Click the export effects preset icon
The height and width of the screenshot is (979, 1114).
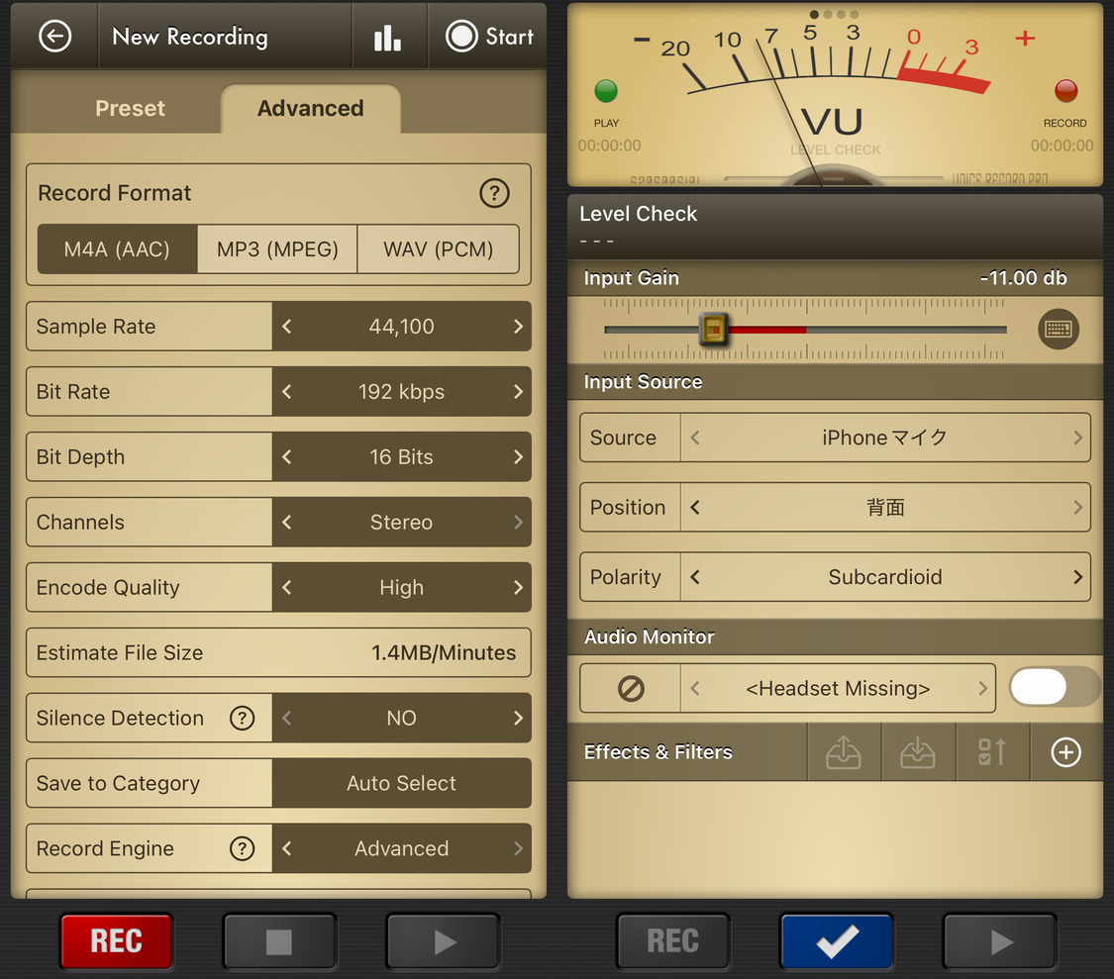(x=843, y=752)
